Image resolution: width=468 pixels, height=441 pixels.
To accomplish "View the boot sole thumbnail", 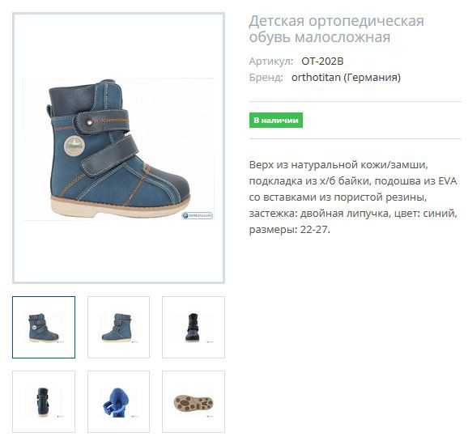I will [x=194, y=401].
